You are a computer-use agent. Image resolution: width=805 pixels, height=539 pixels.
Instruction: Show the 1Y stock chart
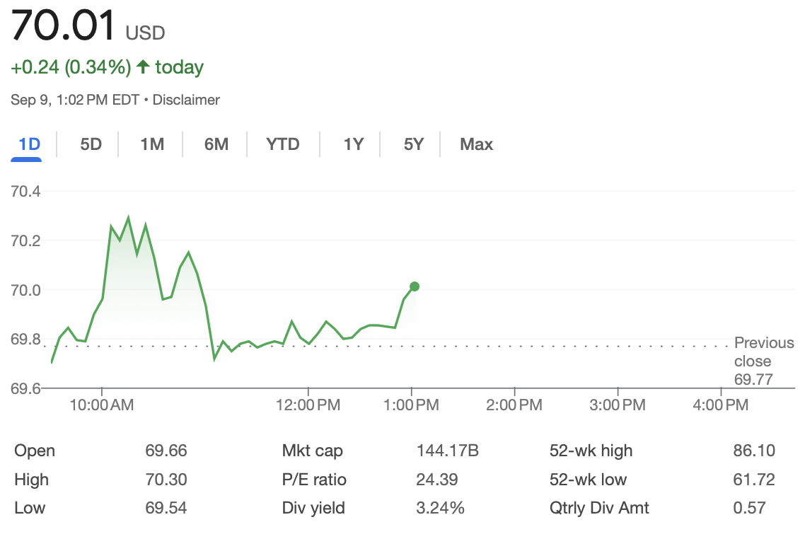353,144
